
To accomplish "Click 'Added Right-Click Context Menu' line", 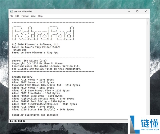I will tap(43, 99).
